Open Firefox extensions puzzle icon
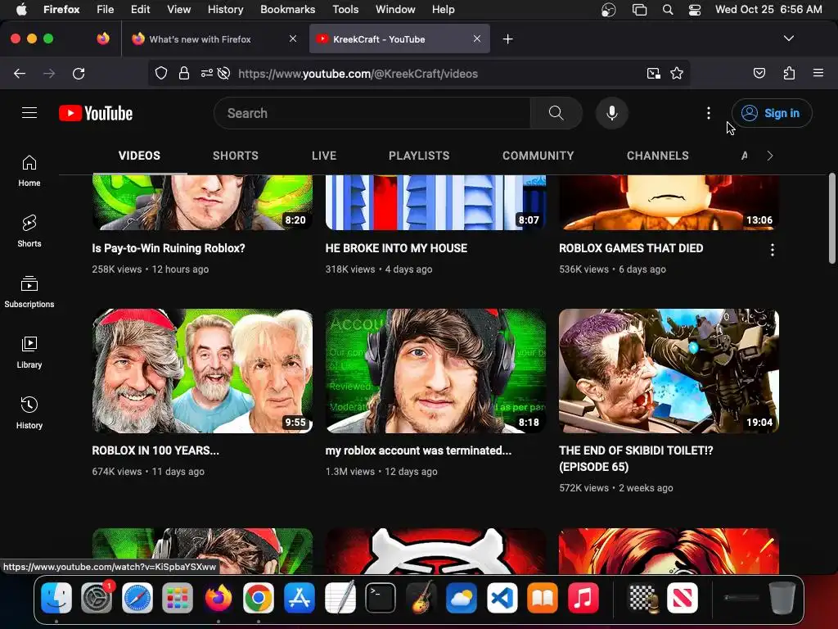 click(789, 74)
